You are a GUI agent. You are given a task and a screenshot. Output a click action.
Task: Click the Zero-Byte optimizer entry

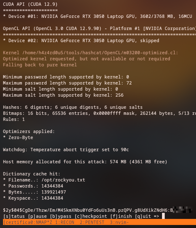click(21, 138)
